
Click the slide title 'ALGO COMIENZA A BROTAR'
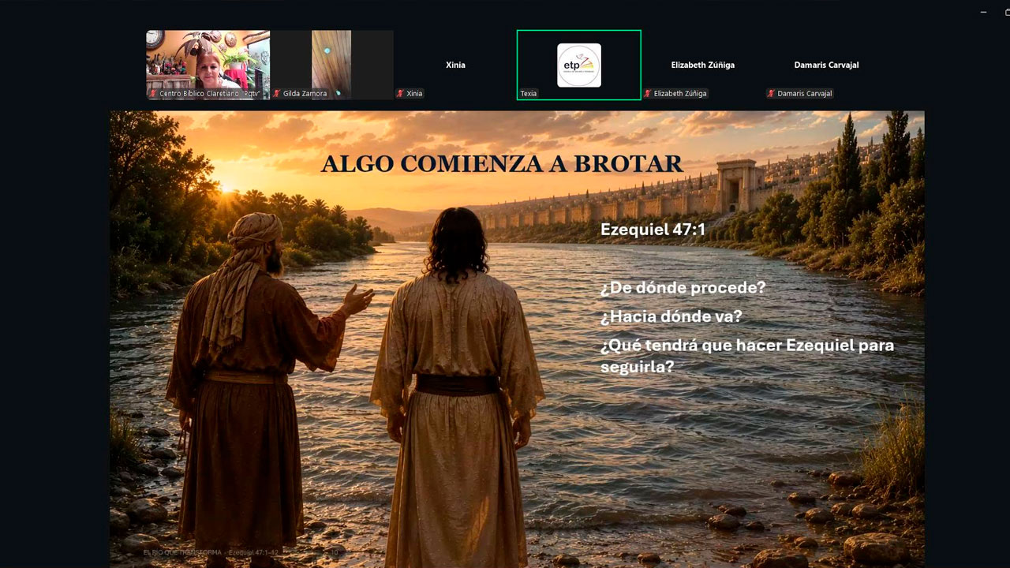[x=502, y=164]
